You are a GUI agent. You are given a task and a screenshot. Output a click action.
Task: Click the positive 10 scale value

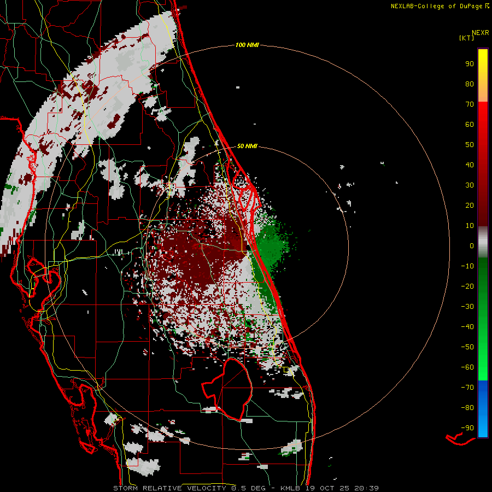click(470, 226)
